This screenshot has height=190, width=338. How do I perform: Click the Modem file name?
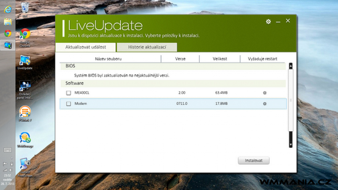pos(81,104)
